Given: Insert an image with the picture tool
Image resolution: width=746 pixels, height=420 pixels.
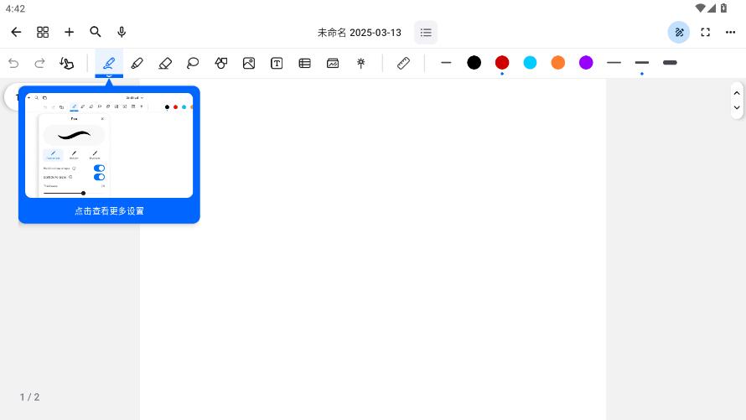Looking at the screenshot, I should point(249,63).
